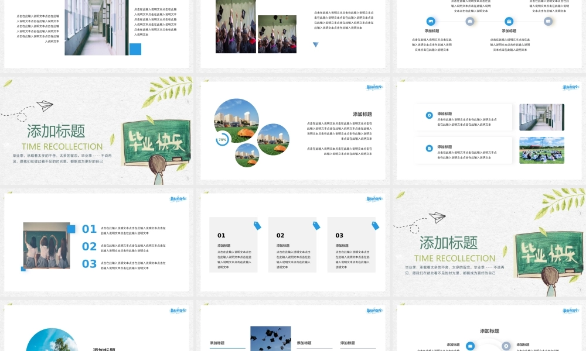Click the blue picture icon on the timeline slide
Image resolution: width=586 pixels, height=351 pixels.
431,21
